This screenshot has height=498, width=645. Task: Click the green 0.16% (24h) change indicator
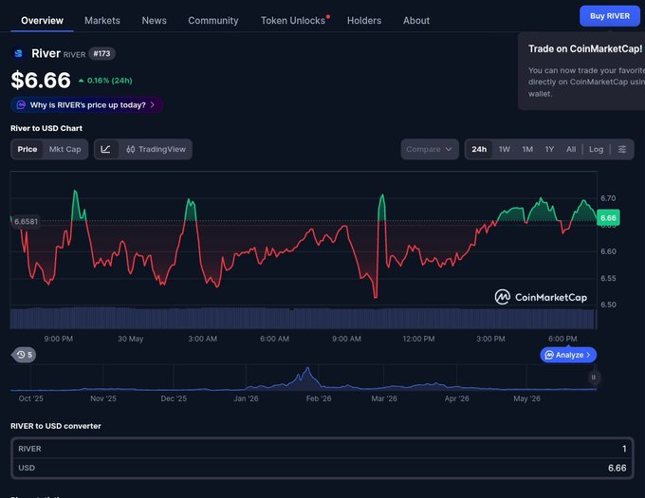click(105, 81)
